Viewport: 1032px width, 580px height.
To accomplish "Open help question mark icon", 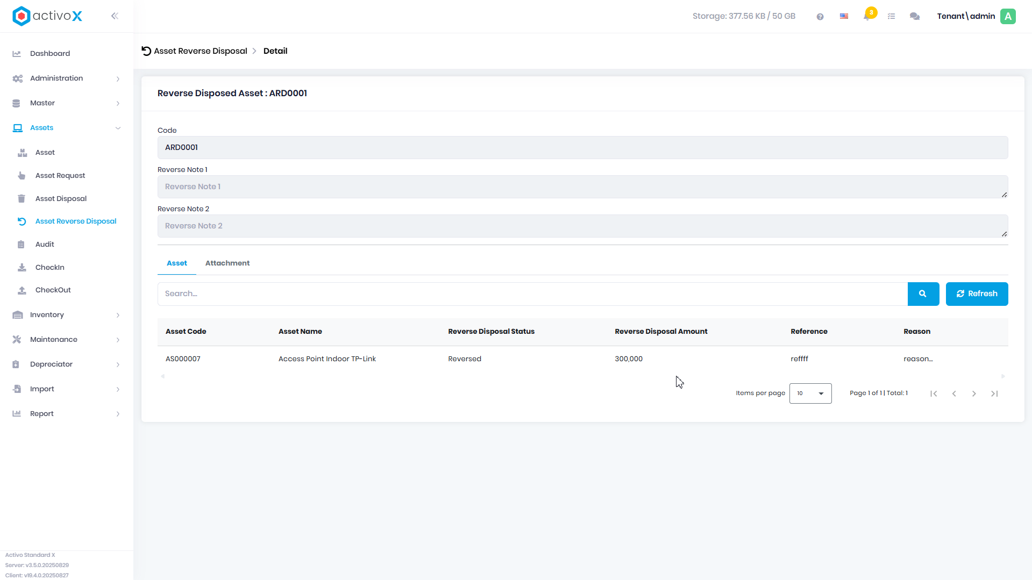I will (x=820, y=17).
